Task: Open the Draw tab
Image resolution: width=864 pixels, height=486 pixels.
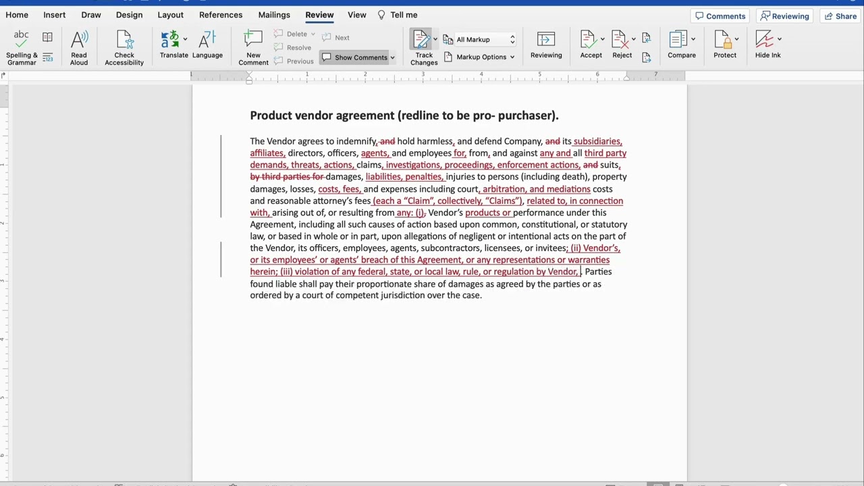Action: 91,15
